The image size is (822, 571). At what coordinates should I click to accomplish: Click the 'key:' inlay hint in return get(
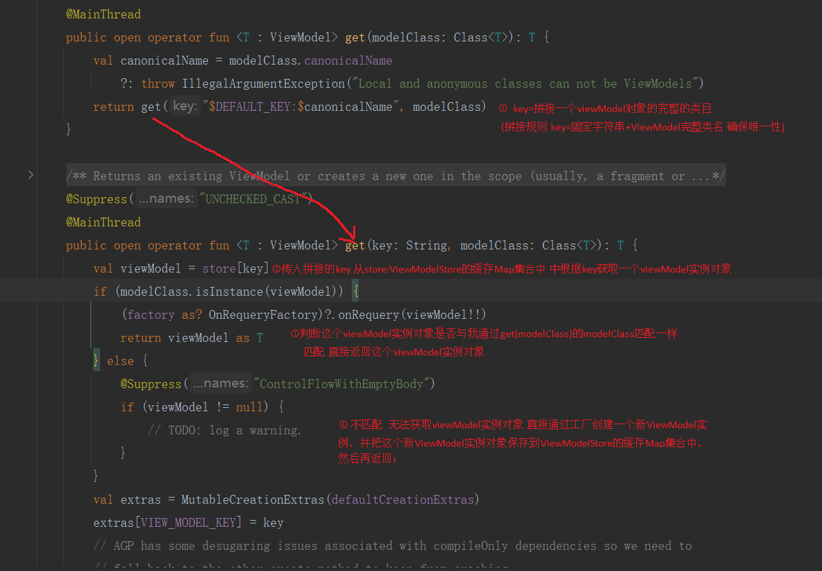click(184, 107)
